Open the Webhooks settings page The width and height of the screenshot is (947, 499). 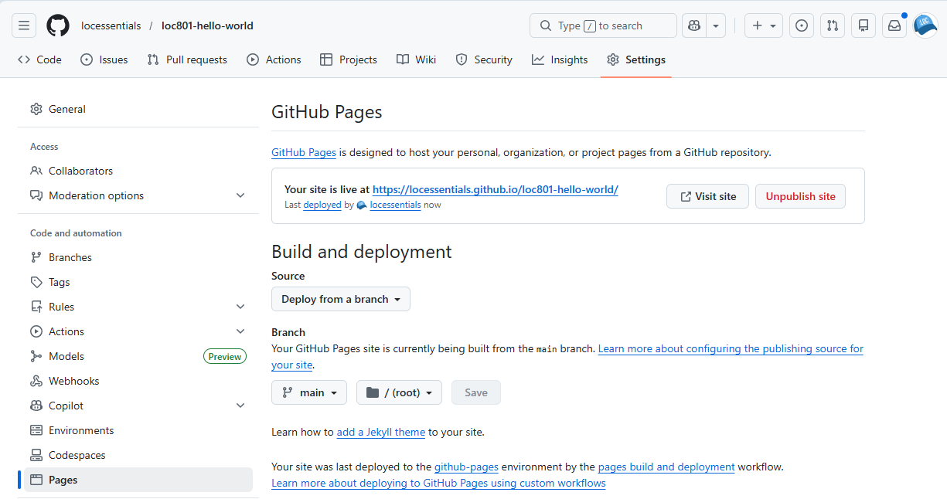click(73, 380)
